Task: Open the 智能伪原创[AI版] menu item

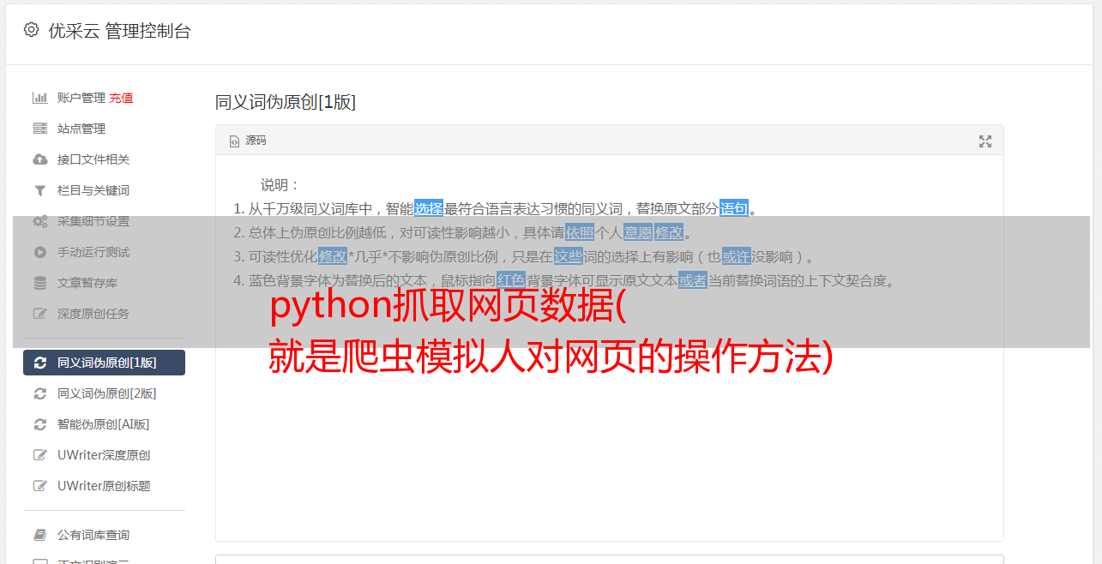Action: pos(104,424)
